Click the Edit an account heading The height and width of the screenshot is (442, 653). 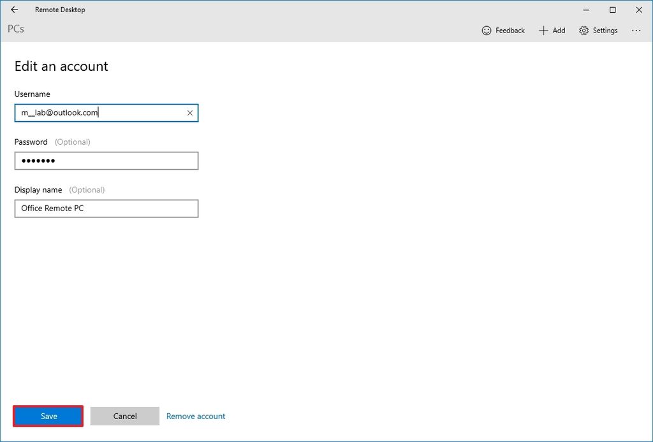point(61,66)
